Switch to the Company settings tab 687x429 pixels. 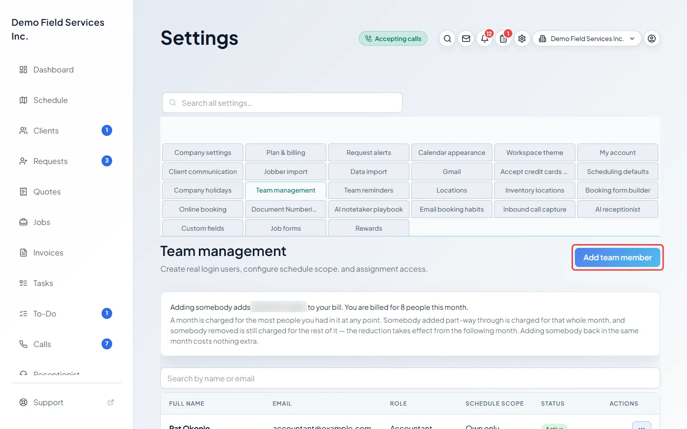pyautogui.click(x=203, y=153)
